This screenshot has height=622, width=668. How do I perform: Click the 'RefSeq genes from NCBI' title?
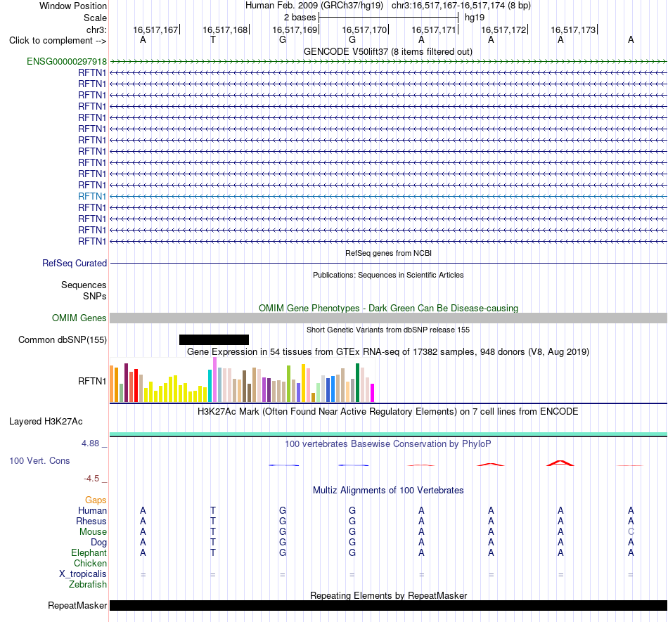[x=389, y=253]
